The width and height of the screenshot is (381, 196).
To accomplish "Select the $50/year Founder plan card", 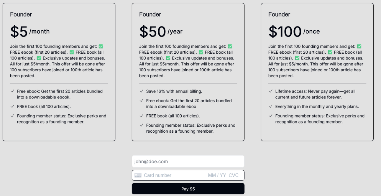I will [188, 72].
